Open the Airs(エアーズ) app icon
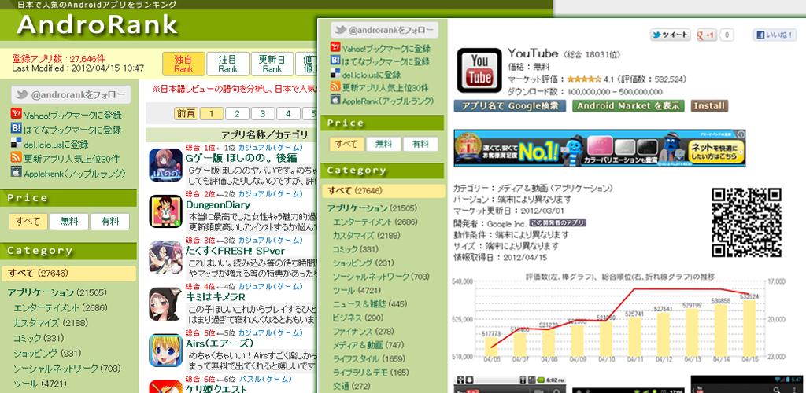 point(165,351)
